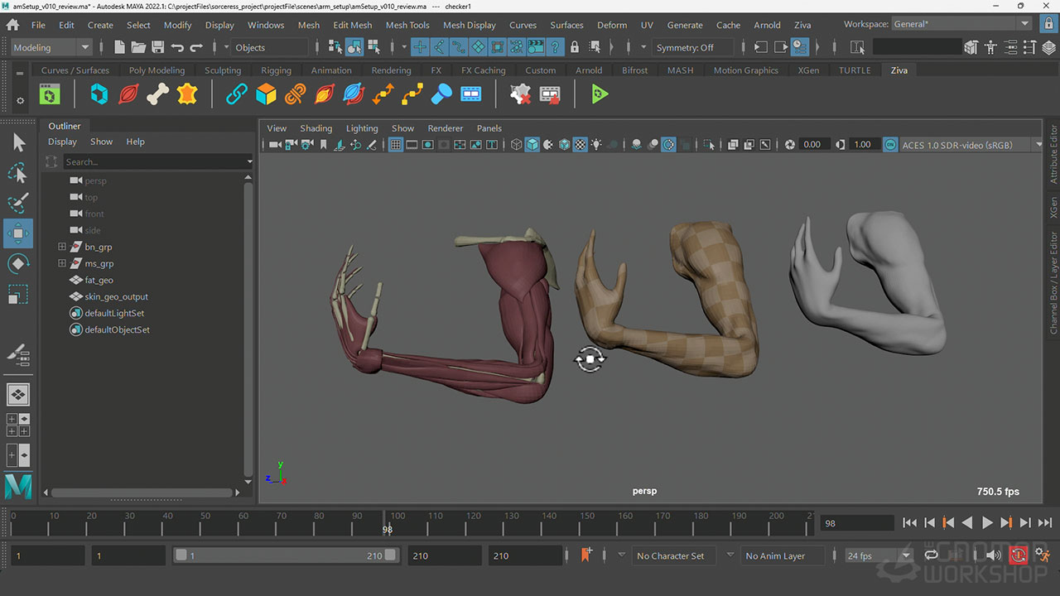Screen dimensions: 1060x596
Task: Open the Deform menu in menu bar
Action: (611, 25)
